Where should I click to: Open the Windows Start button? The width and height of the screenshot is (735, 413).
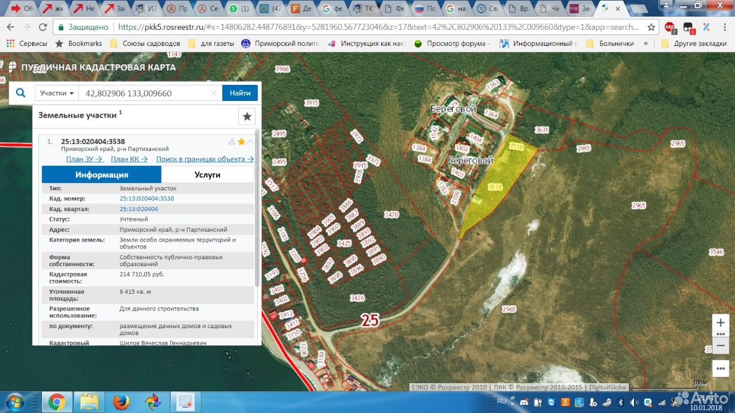tap(14, 402)
